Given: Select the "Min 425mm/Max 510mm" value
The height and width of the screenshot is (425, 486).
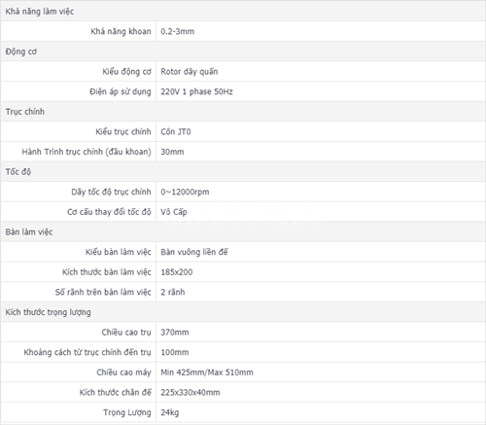Looking at the screenshot, I should (207, 372).
